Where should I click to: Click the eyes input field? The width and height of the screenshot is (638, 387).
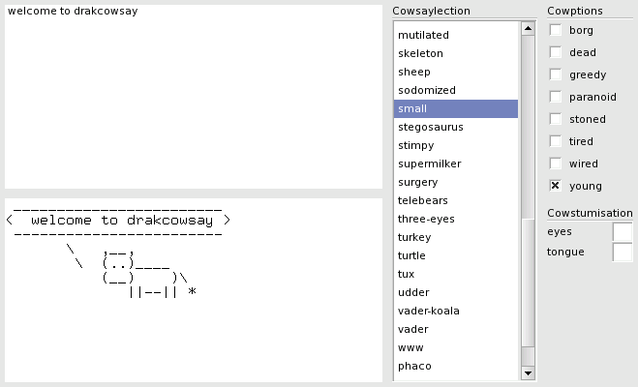(623, 231)
